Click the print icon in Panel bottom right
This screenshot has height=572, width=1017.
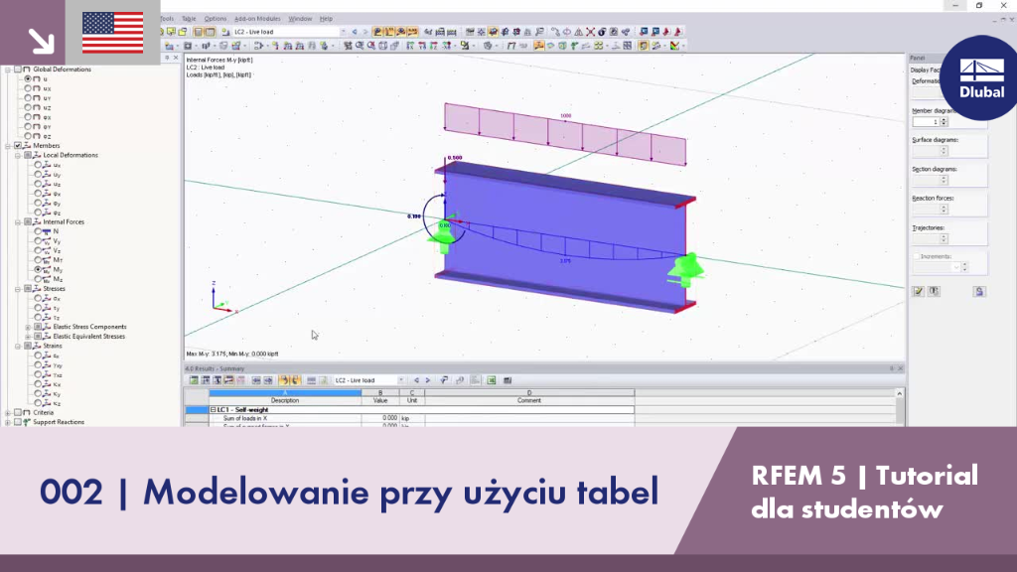(979, 292)
